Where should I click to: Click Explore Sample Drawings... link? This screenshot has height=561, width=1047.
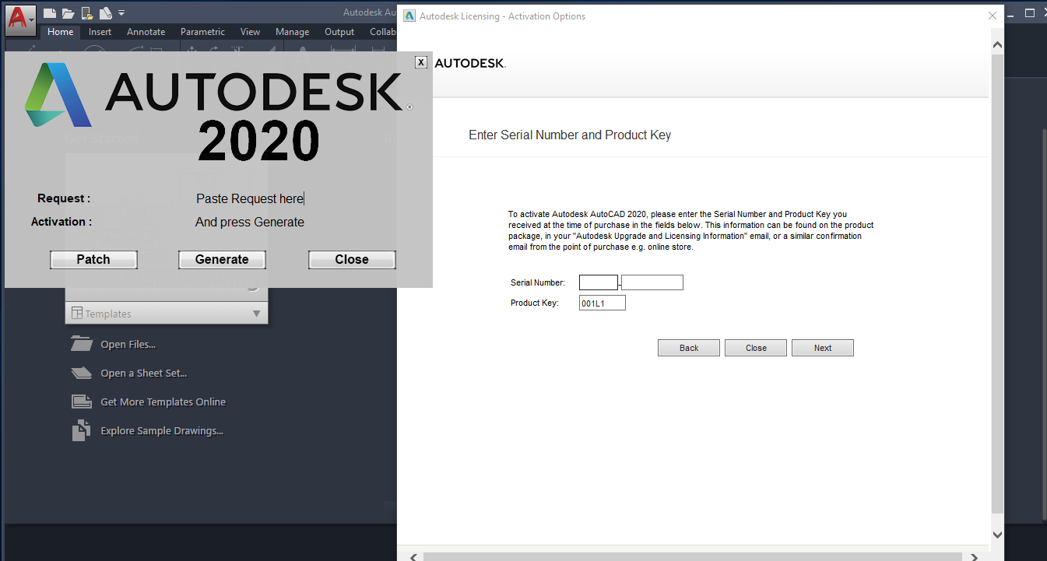[x=162, y=431]
